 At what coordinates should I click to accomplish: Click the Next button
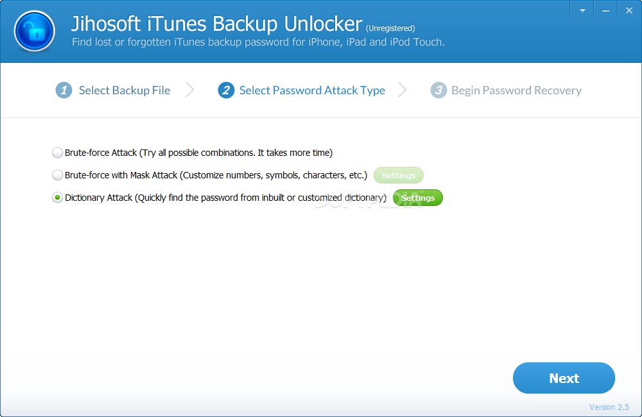pyautogui.click(x=564, y=378)
